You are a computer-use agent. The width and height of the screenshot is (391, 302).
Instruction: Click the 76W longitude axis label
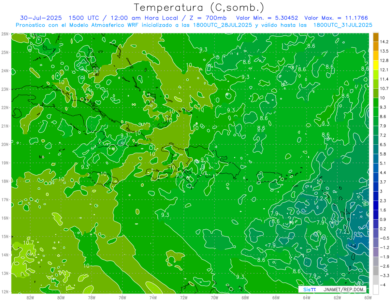(x=122, y=297)
